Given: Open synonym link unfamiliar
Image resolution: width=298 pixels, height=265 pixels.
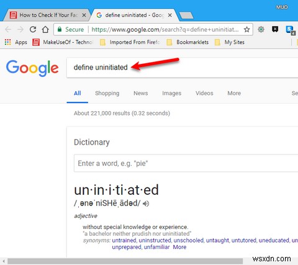Looking at the screenshot, I should coord(156,247).
